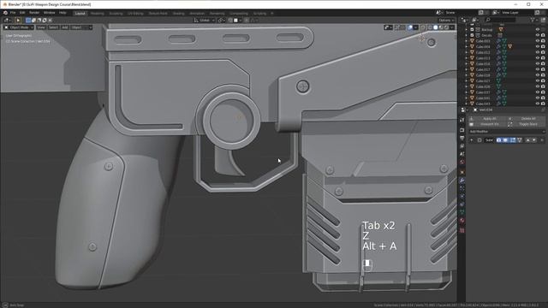This screenshot has height=308, width=548.
Task: Open the pivot point dropdown
Action: [221, 21]
